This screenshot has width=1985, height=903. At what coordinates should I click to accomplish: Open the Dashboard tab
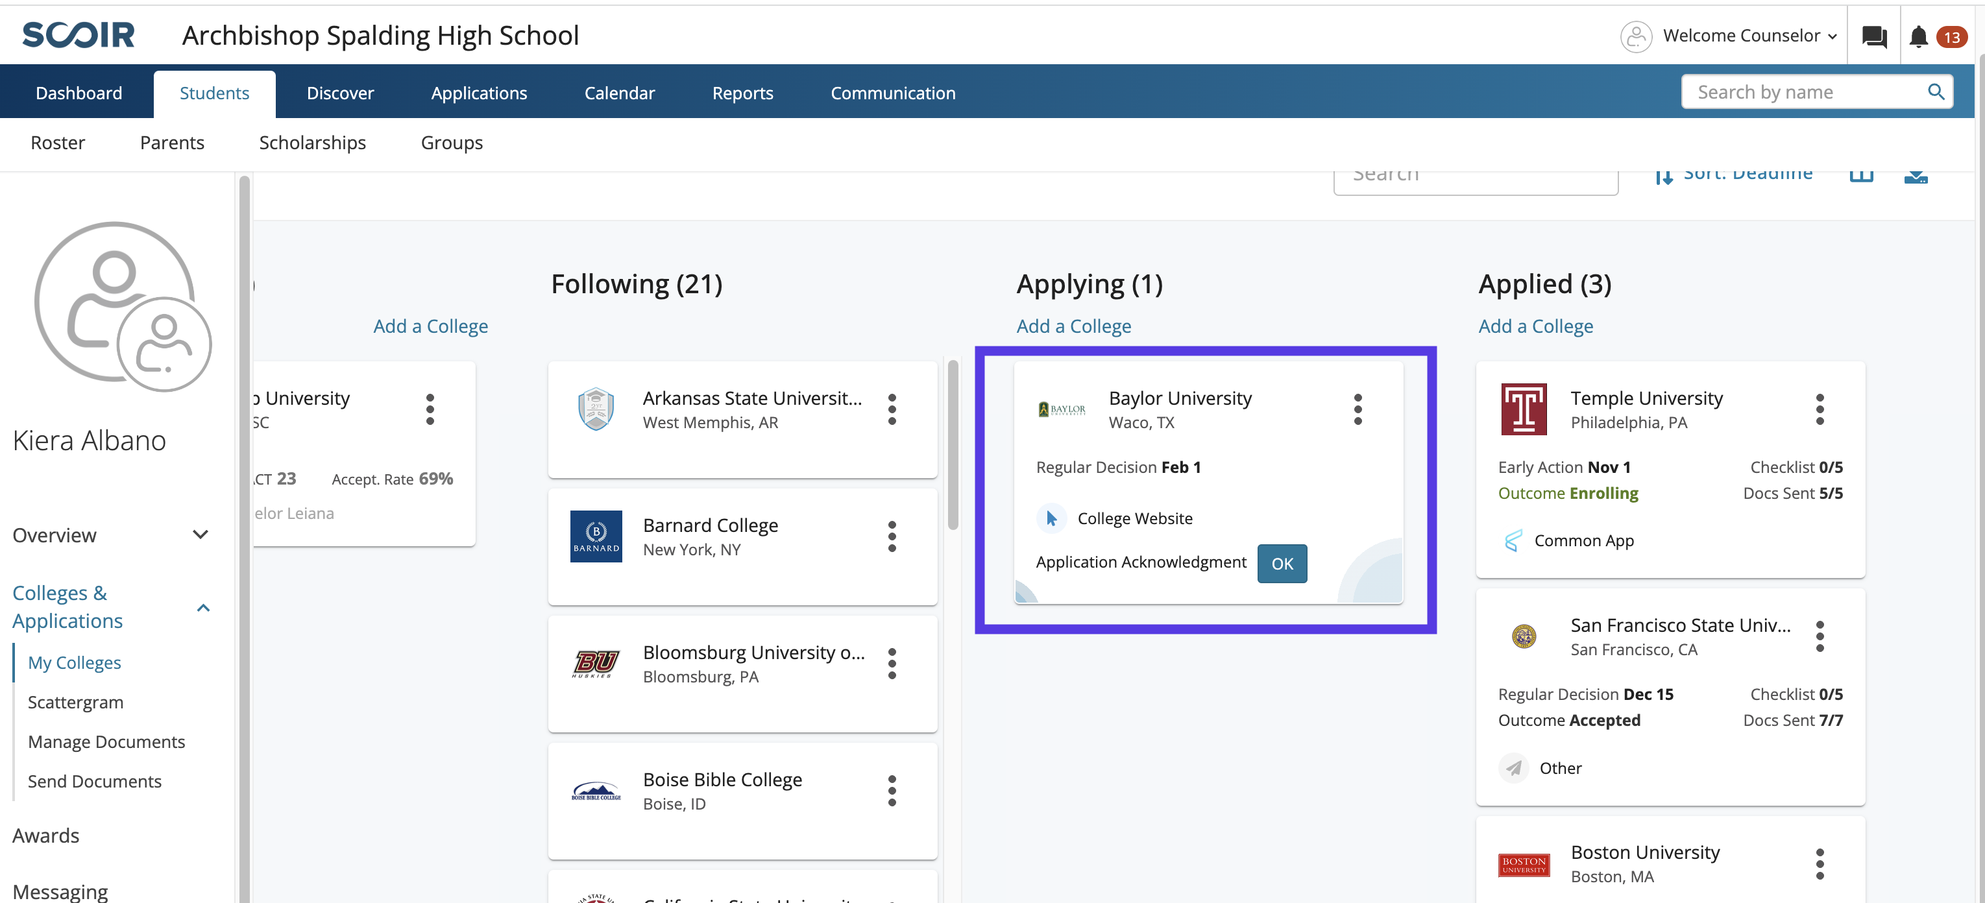click(x=79, y=93)
